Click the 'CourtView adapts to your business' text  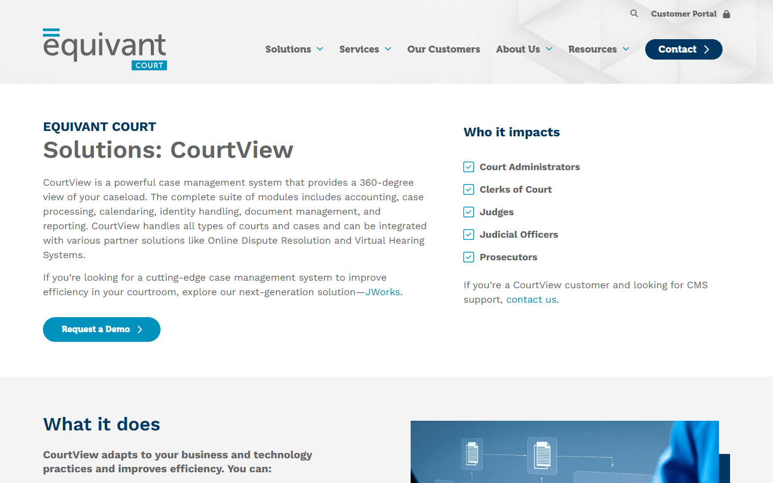[x=178, y=462]
